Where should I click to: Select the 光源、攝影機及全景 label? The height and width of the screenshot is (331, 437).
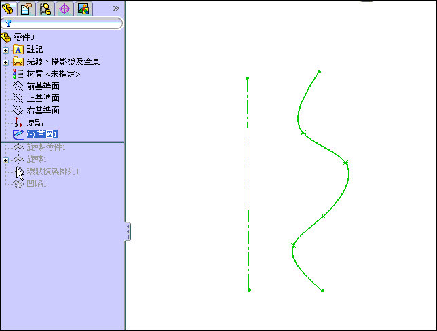click(x=63, y=62)
